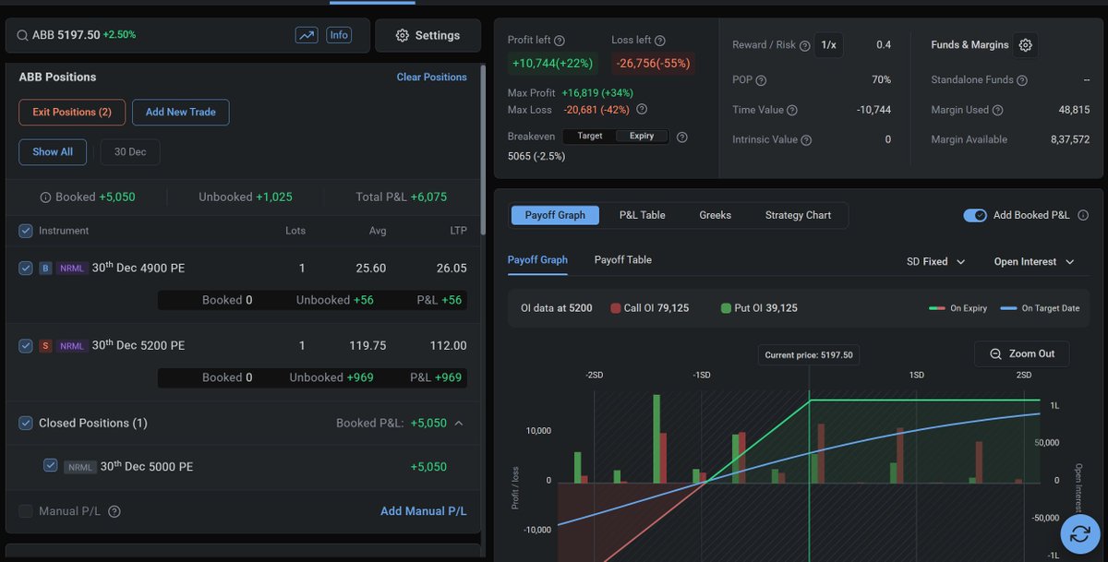Screen dimensions: 1108x562
Task: Click the Settings gear icon
Action: click(402, 35)
